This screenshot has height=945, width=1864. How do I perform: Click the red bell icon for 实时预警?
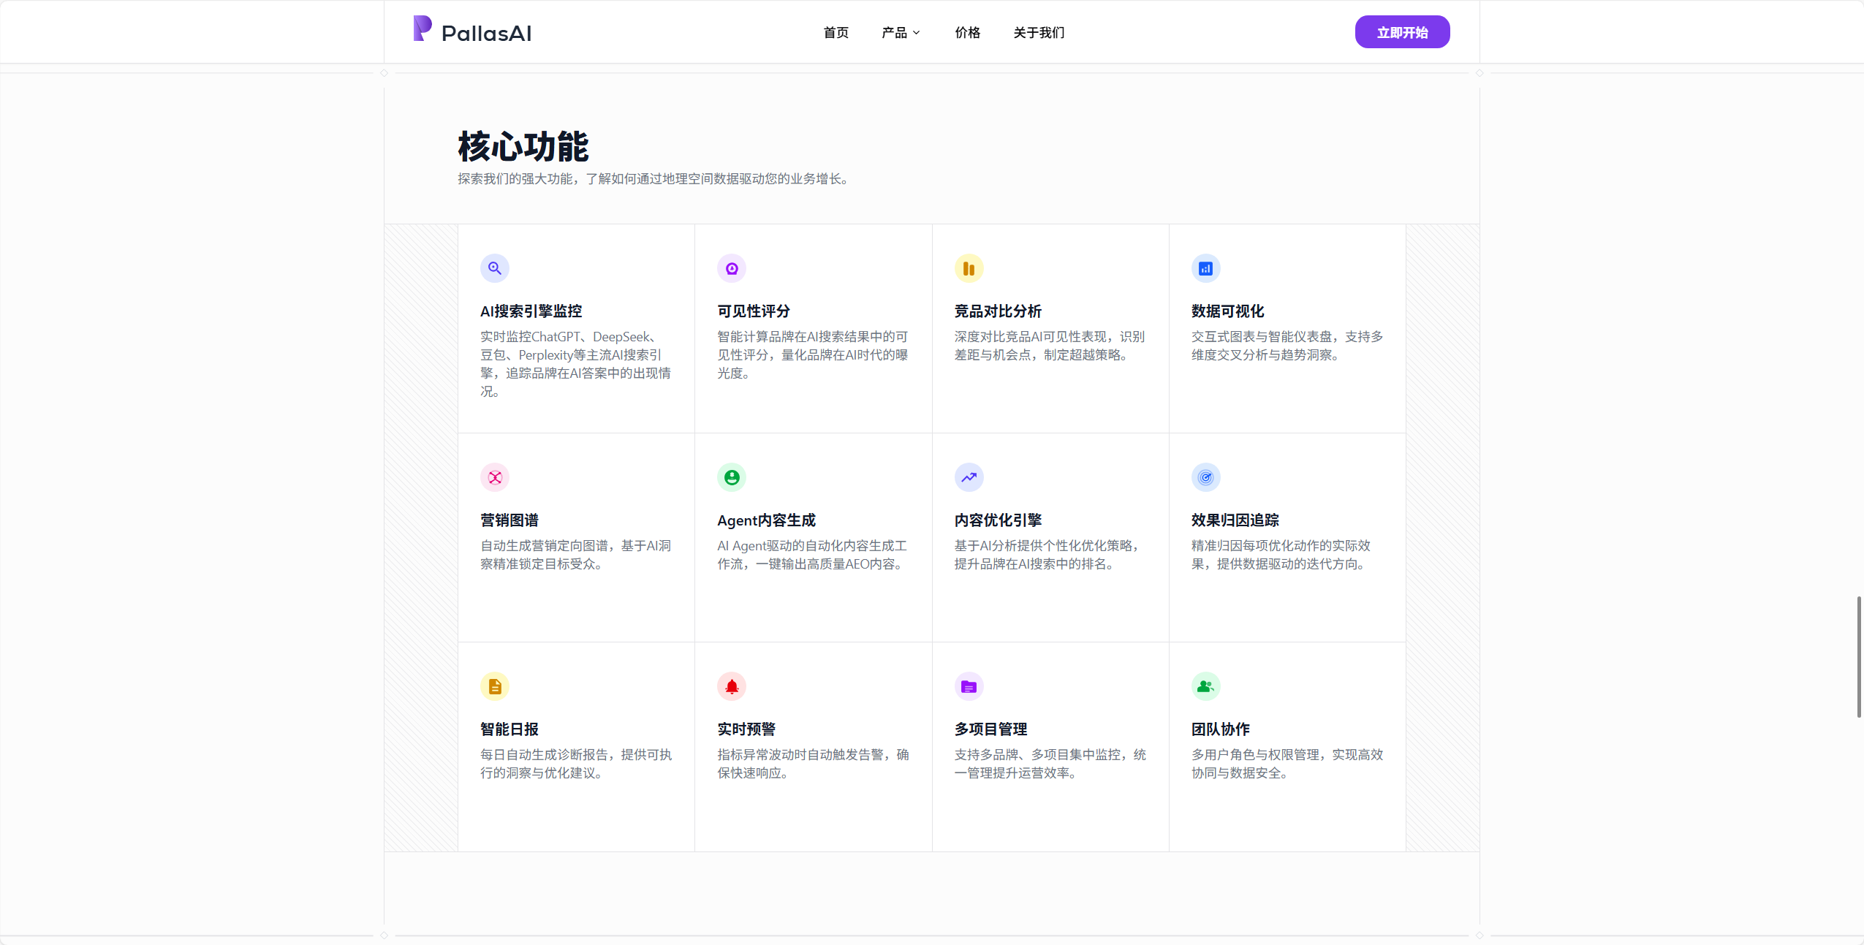click(732, 686)
